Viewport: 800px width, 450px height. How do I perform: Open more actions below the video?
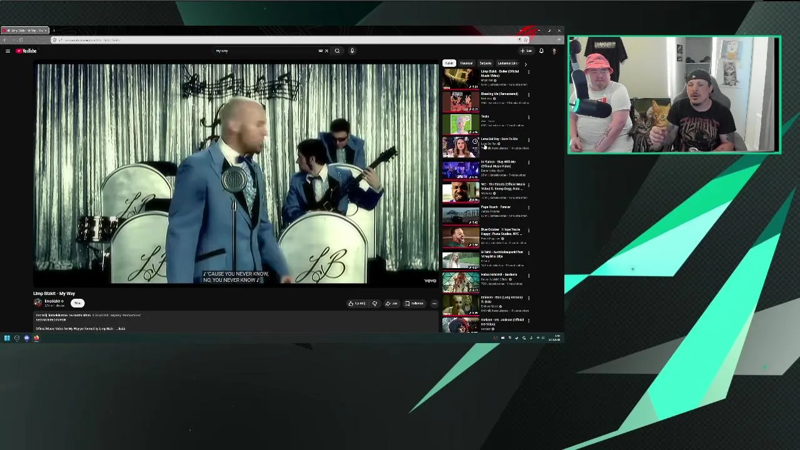point(434,303)
